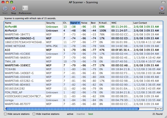Toggle Hide inactive stations checkbox
167x118 pixels.
point(34,114)
